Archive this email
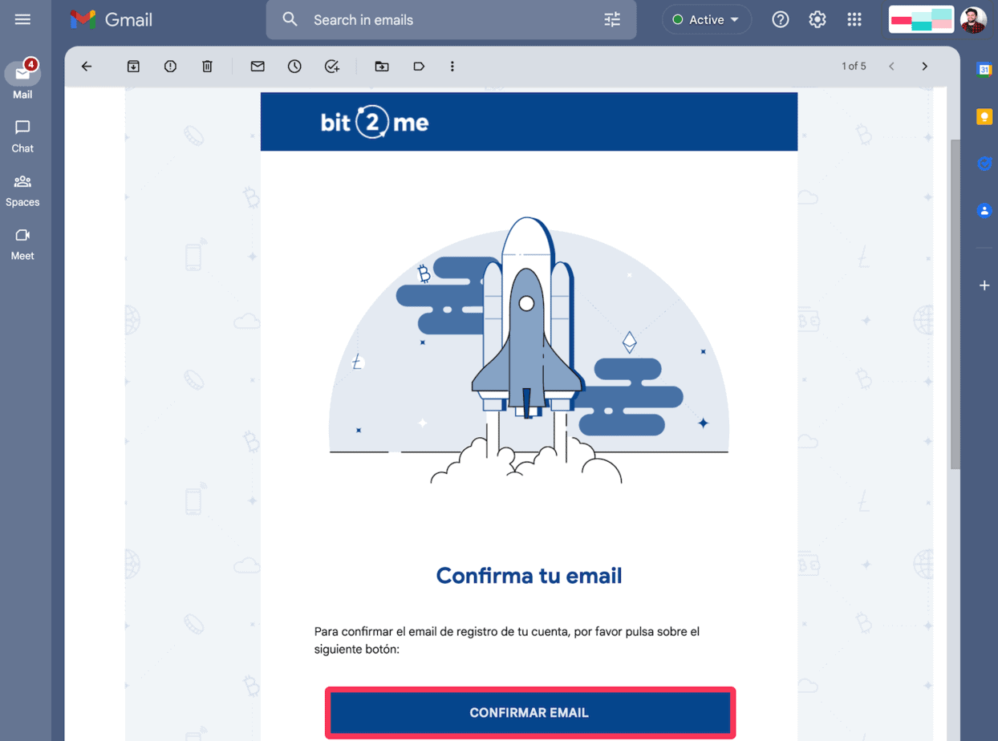998x741 pixels. point(133,67)
